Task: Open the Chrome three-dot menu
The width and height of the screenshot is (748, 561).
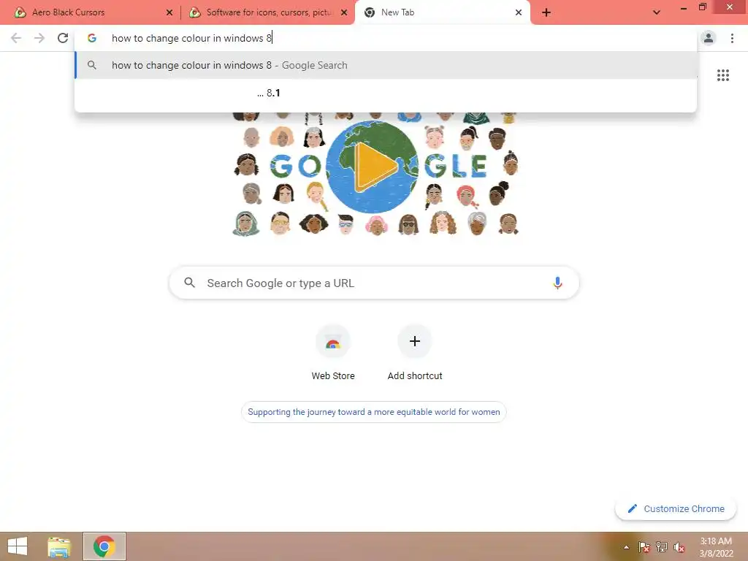Action: coord(732,38)
